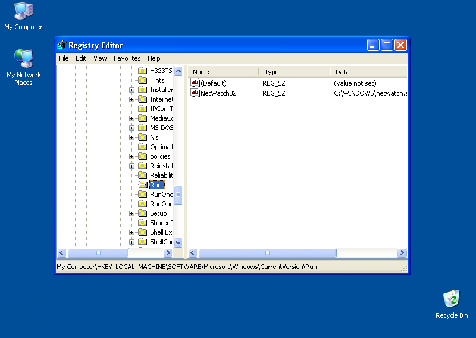Viewport: 476px width, 338px height.
Task: Select the (Default) string value icon
Action: 195,83
